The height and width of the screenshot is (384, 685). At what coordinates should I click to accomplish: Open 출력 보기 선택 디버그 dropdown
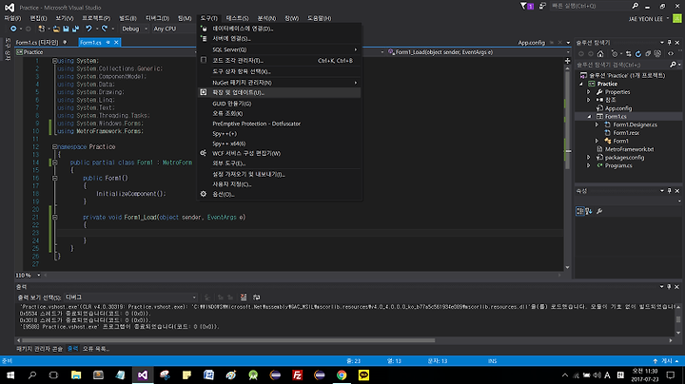[130, 298]
